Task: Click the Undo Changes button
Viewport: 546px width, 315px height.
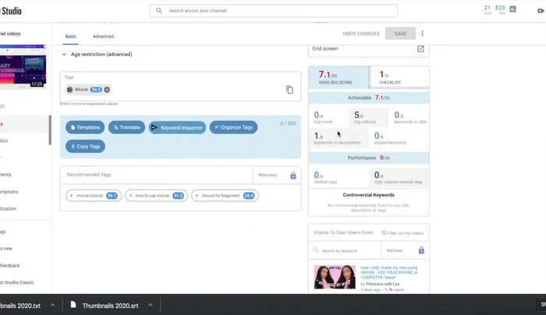Action: coord(361,34)
